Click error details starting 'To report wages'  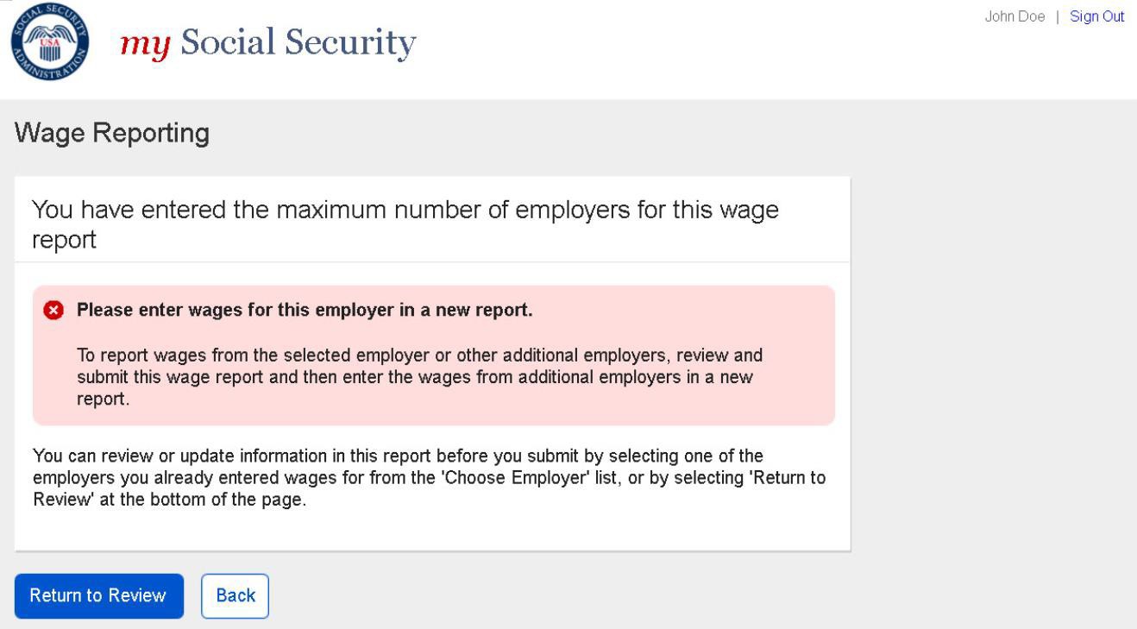click(x=418, y=377)
